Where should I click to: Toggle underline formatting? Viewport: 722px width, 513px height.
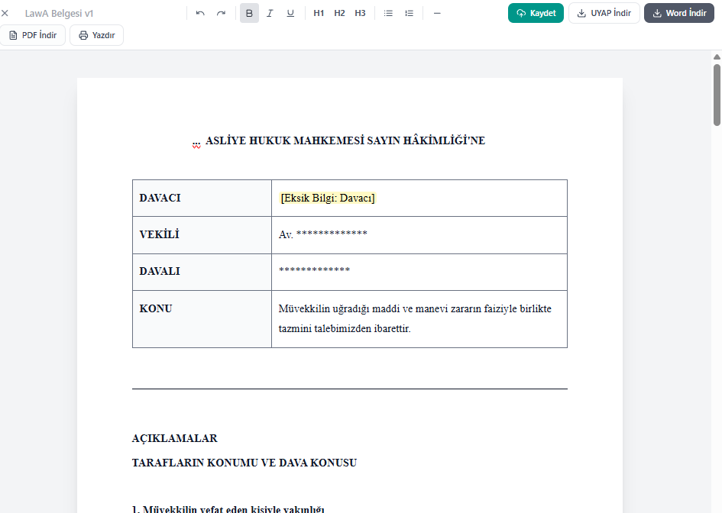(x=290, y=13)
